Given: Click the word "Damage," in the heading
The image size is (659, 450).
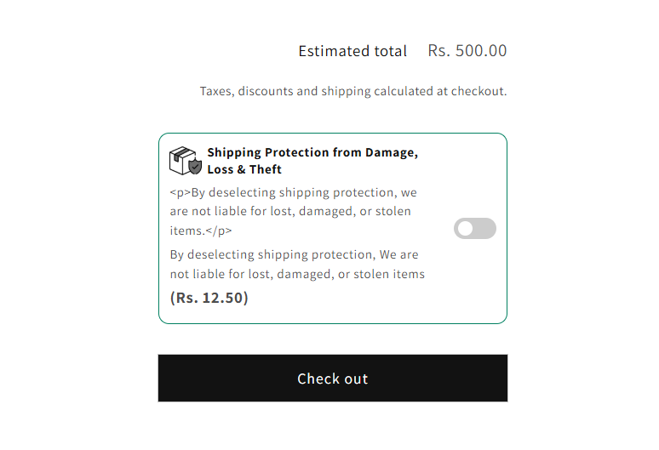Looking at the screenshot, I should pos(391,153).
